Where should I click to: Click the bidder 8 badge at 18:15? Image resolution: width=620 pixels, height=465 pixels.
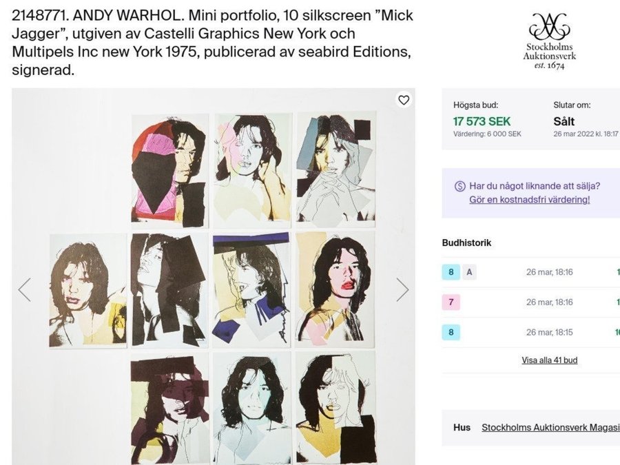coord(451,332)
